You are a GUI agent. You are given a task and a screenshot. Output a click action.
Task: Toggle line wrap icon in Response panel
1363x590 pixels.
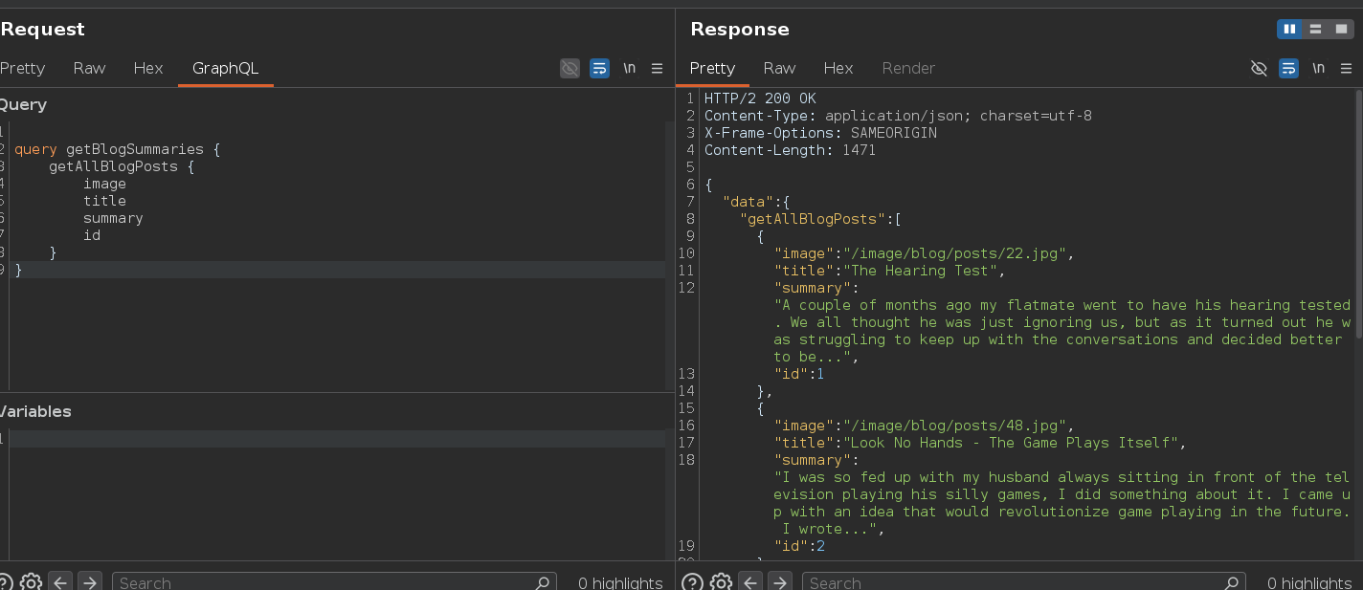pyautogui.click(x=1289, y=68)
